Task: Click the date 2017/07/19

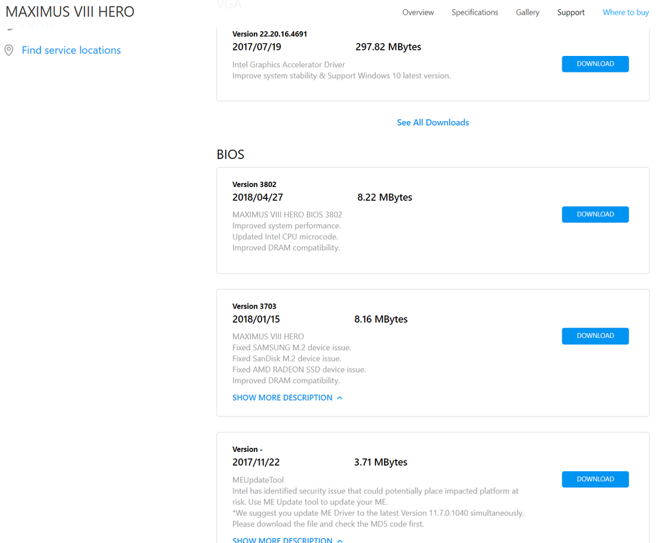Action: coord(256,47)
